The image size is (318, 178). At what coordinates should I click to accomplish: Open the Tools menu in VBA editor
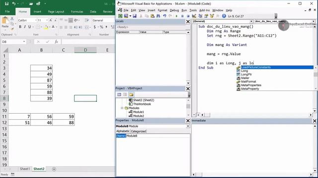(x=193, y=10)
